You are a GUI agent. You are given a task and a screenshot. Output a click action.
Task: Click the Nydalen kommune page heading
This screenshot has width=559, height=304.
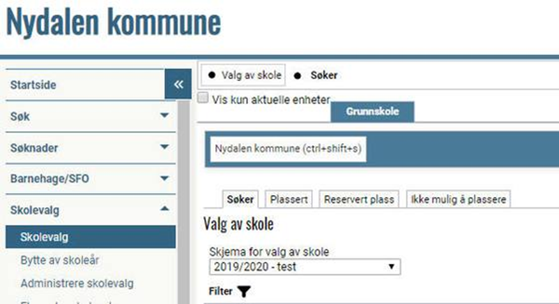113,23
